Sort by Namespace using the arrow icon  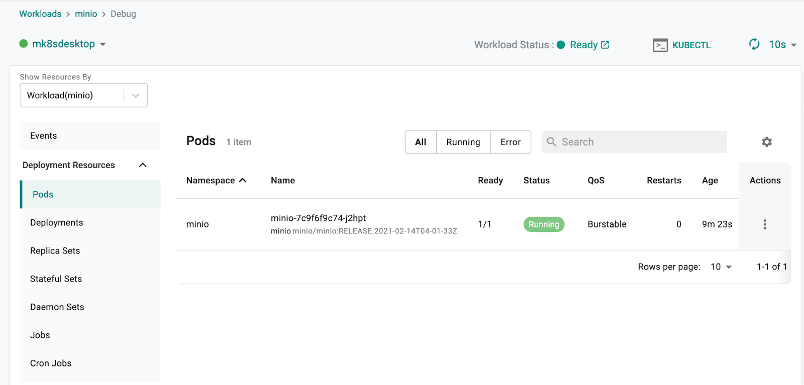(243, 180)
